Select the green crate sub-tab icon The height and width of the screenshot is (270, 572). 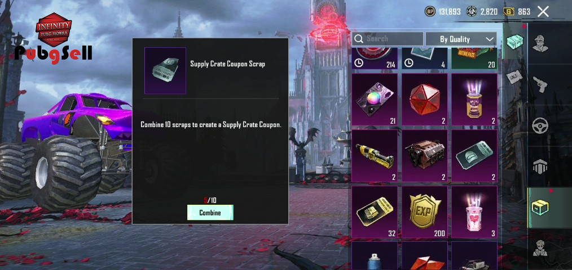(514, 42)
